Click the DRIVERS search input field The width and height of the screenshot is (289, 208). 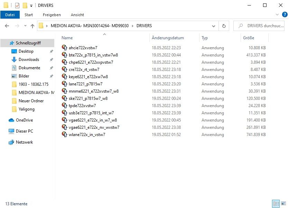click(x=261, y=26)
